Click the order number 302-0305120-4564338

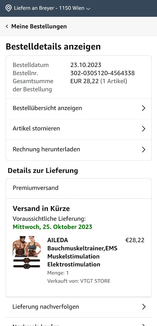coord(102,73)
